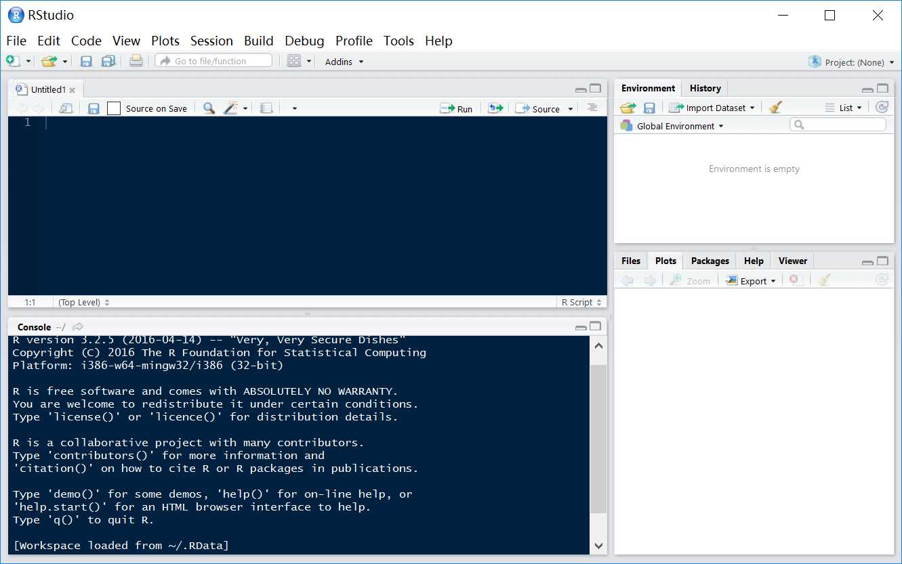This screenshot has height=564, width=902.
Task: Open the Session menu
Action: [211, 41]
